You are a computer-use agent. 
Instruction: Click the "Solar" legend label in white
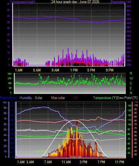(38, 98)
